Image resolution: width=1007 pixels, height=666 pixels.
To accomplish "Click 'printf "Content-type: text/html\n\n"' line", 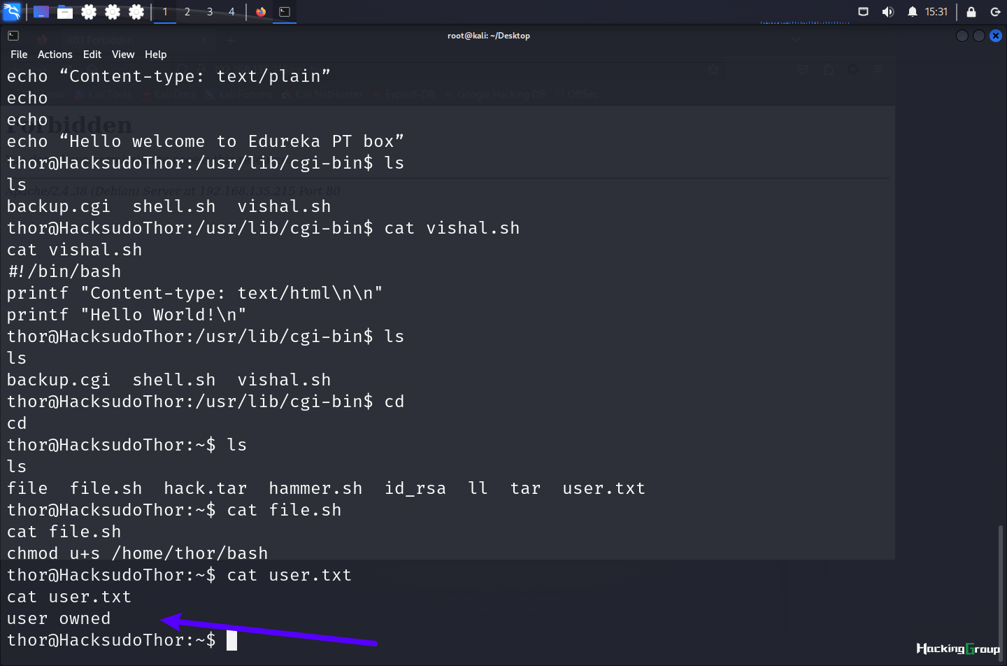I will click(x=195, y=293).
